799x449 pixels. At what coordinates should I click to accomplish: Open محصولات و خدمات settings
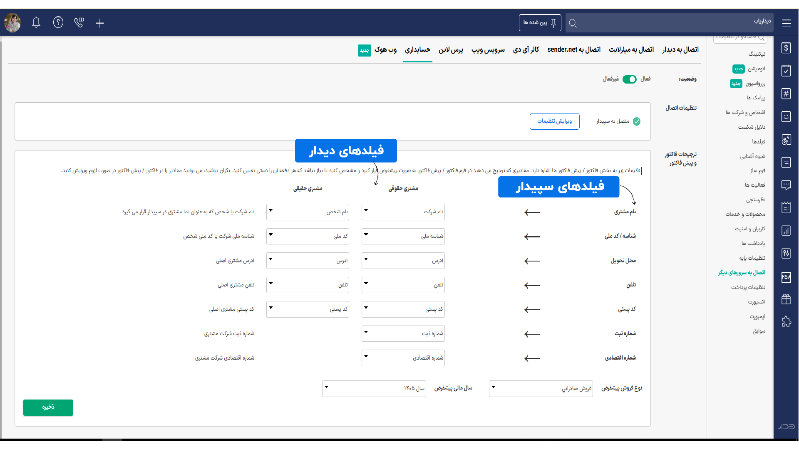745,215
